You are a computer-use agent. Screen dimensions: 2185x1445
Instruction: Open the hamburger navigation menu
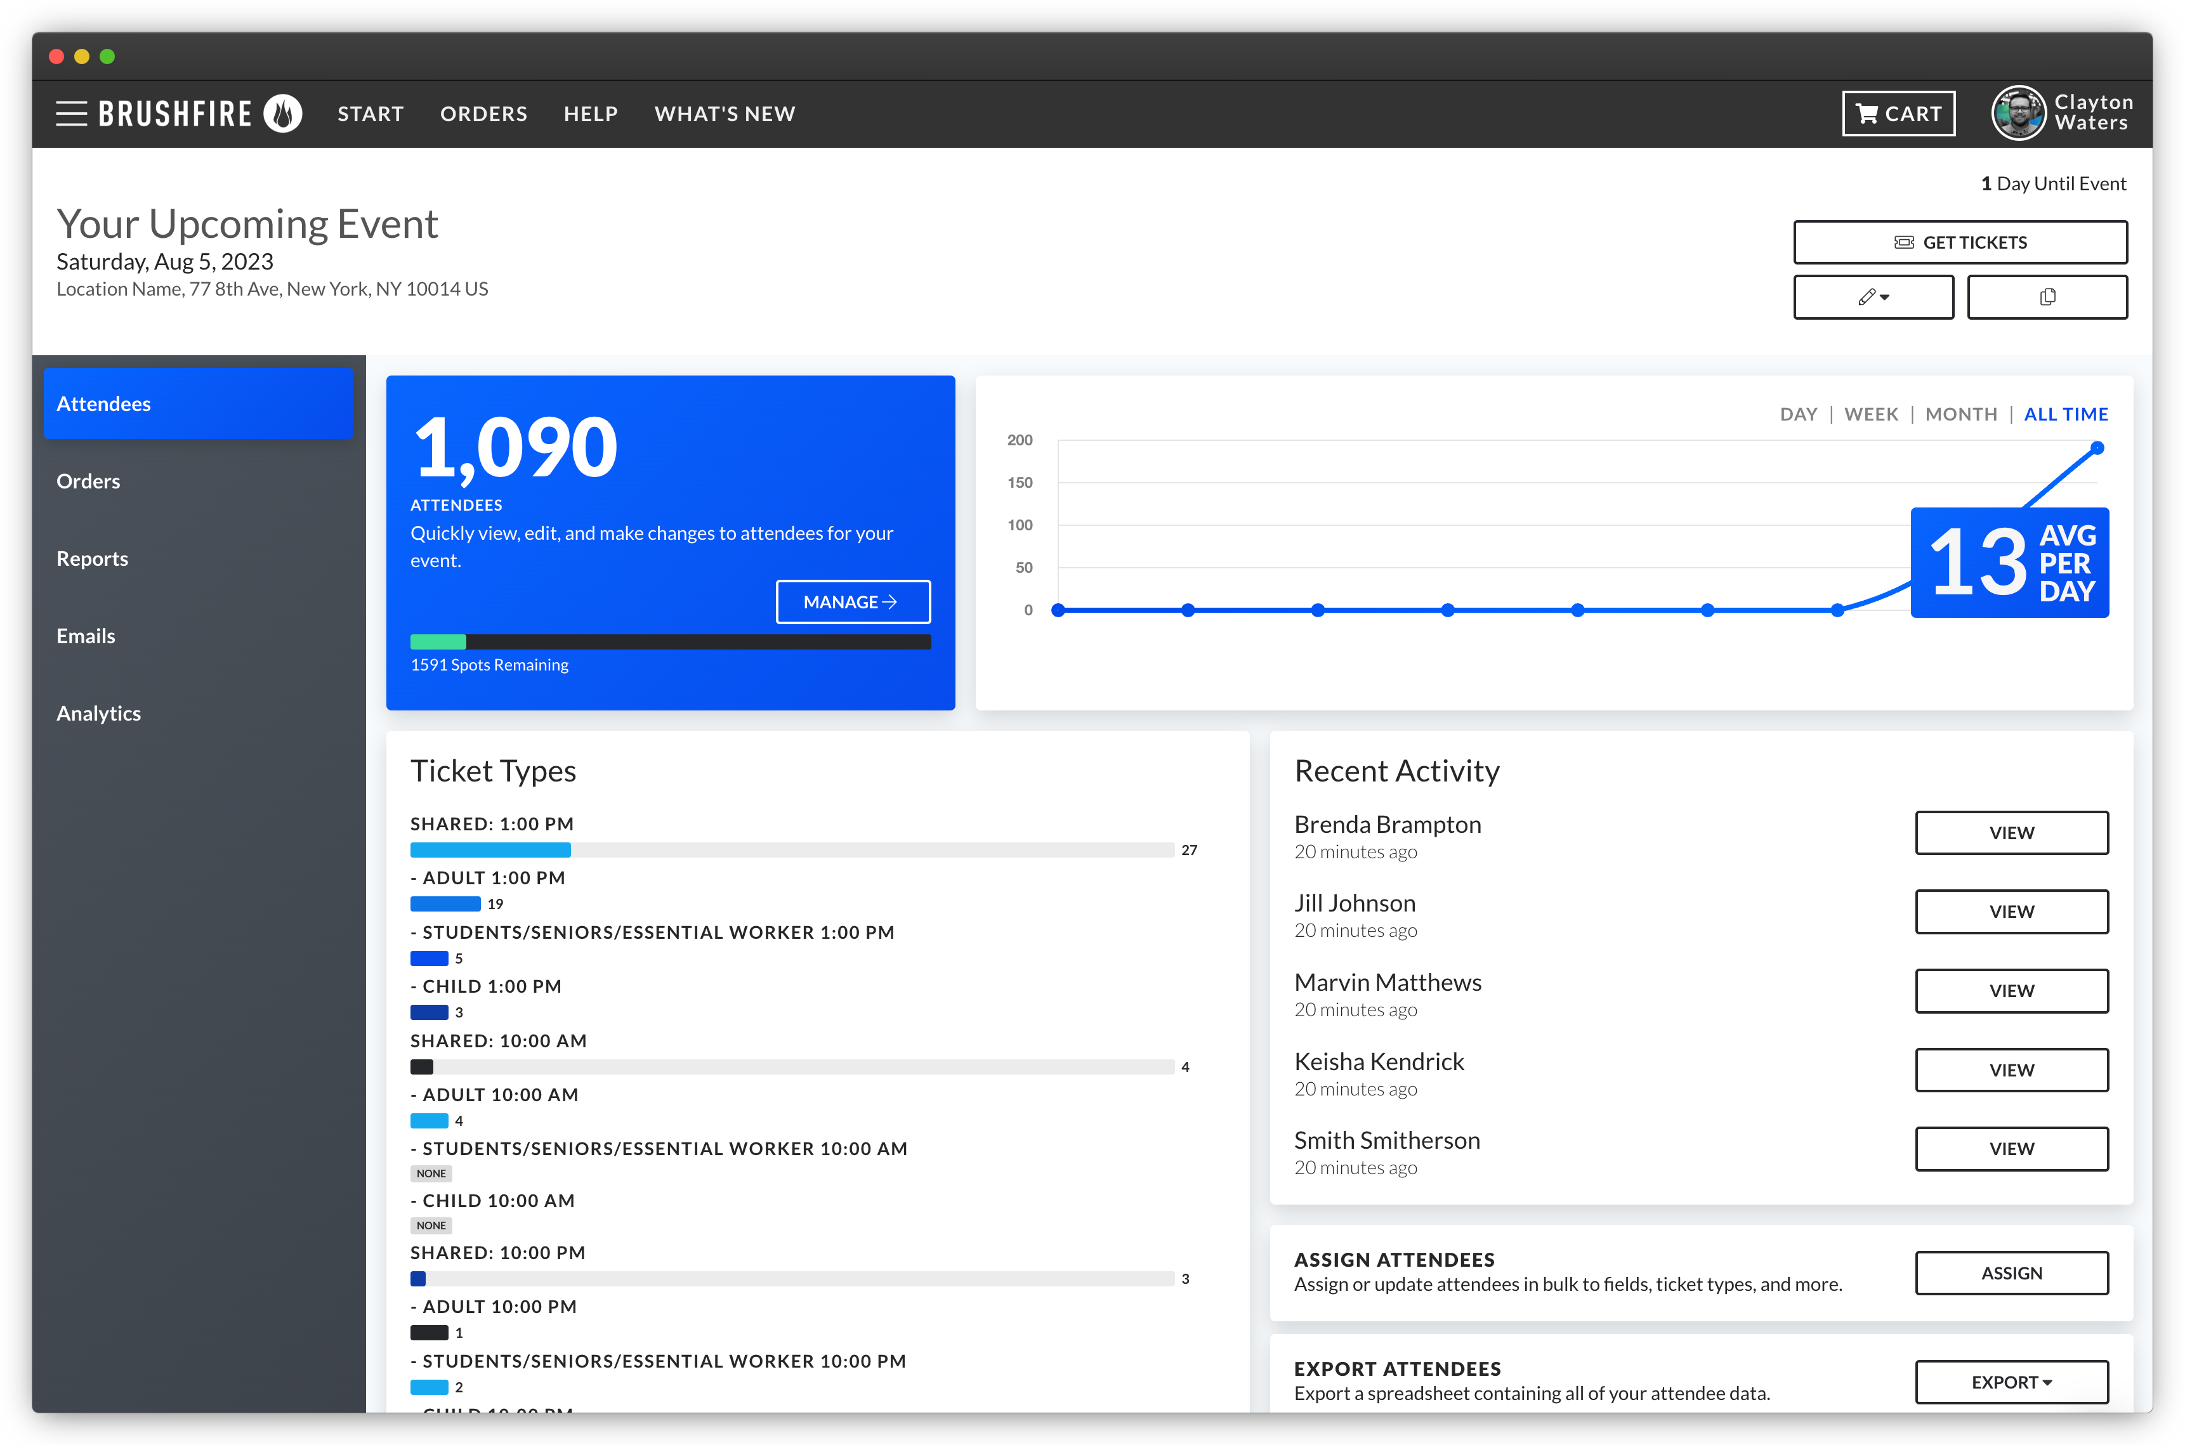click(x=71, y=114)
